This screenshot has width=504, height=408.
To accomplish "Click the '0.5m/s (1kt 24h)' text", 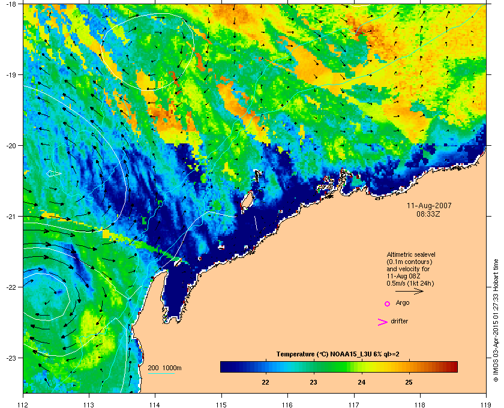I will click(410, 284).
